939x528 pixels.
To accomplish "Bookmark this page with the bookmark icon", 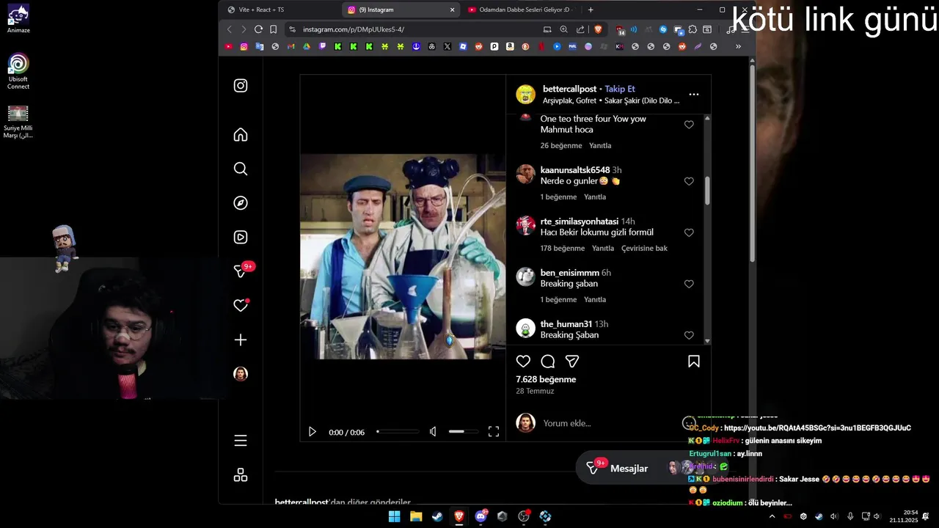I will [274, 29].
